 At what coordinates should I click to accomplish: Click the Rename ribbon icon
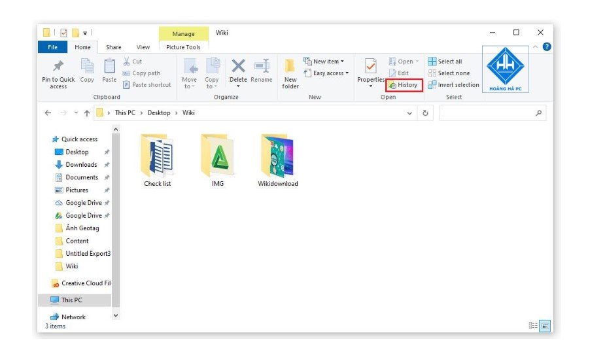click(262, 71)
